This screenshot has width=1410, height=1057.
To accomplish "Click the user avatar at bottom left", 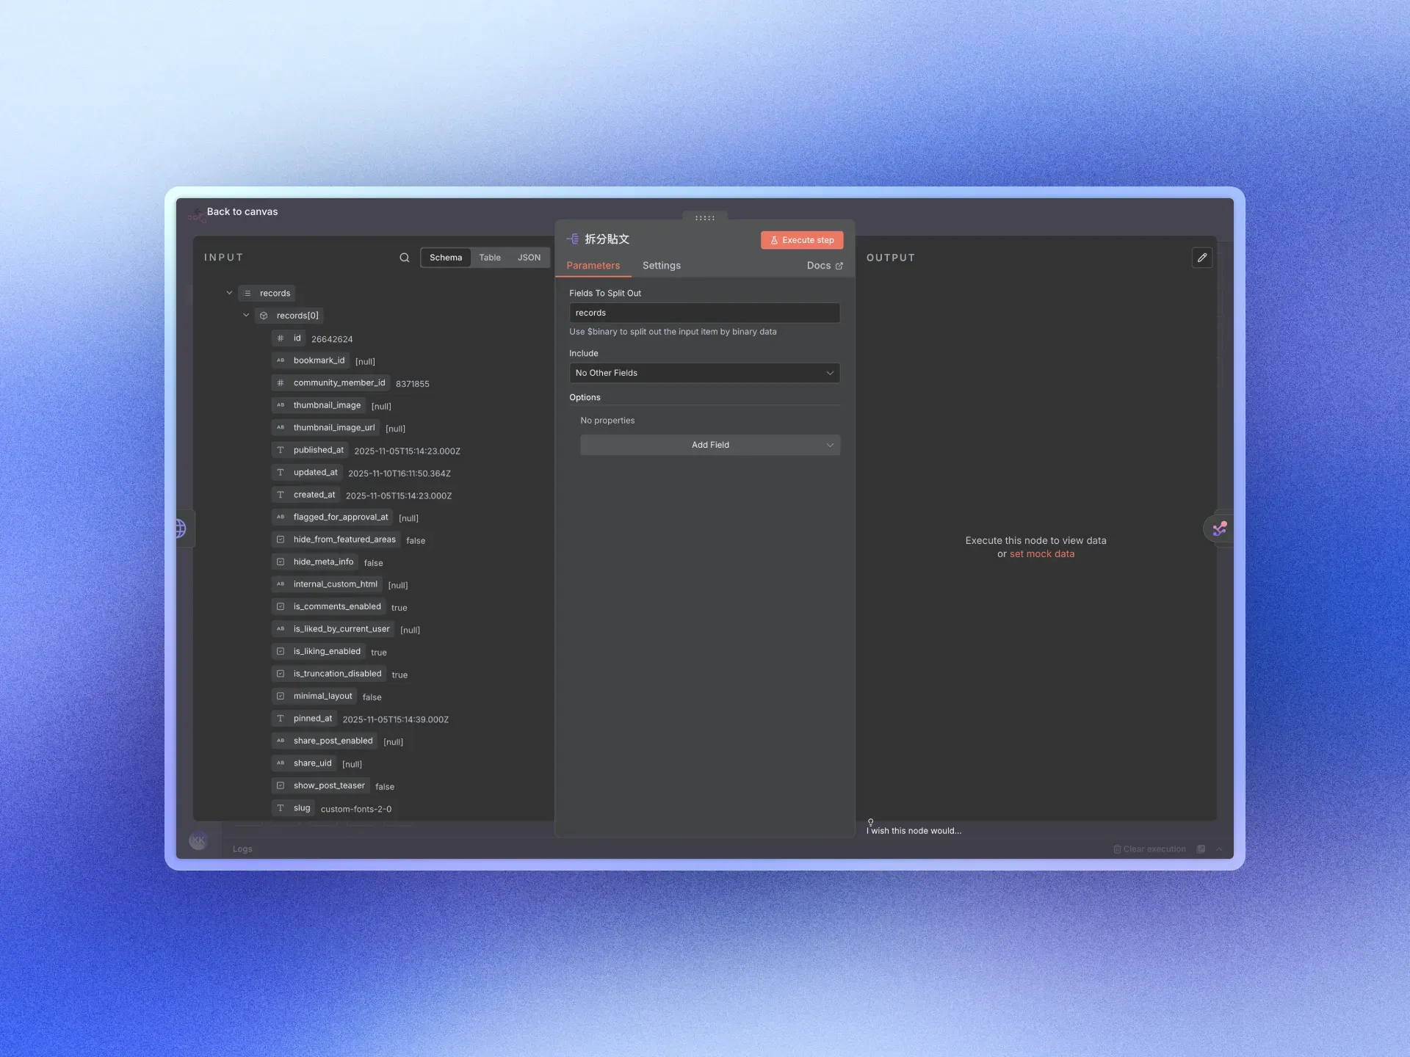I will (198, 840).
